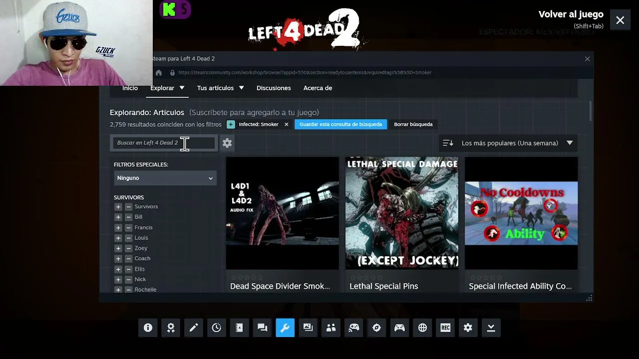Exclude the Nick tag with its minus button
639x359 pixels.
click(128, 280)
